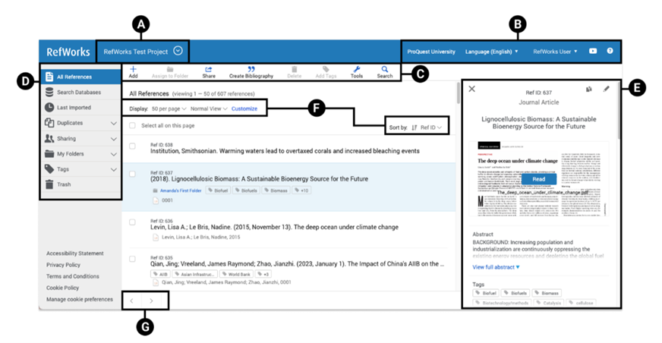Open the Tools wrench icon
The width and height of the screenshot is (662, 343).
point(357,69)
